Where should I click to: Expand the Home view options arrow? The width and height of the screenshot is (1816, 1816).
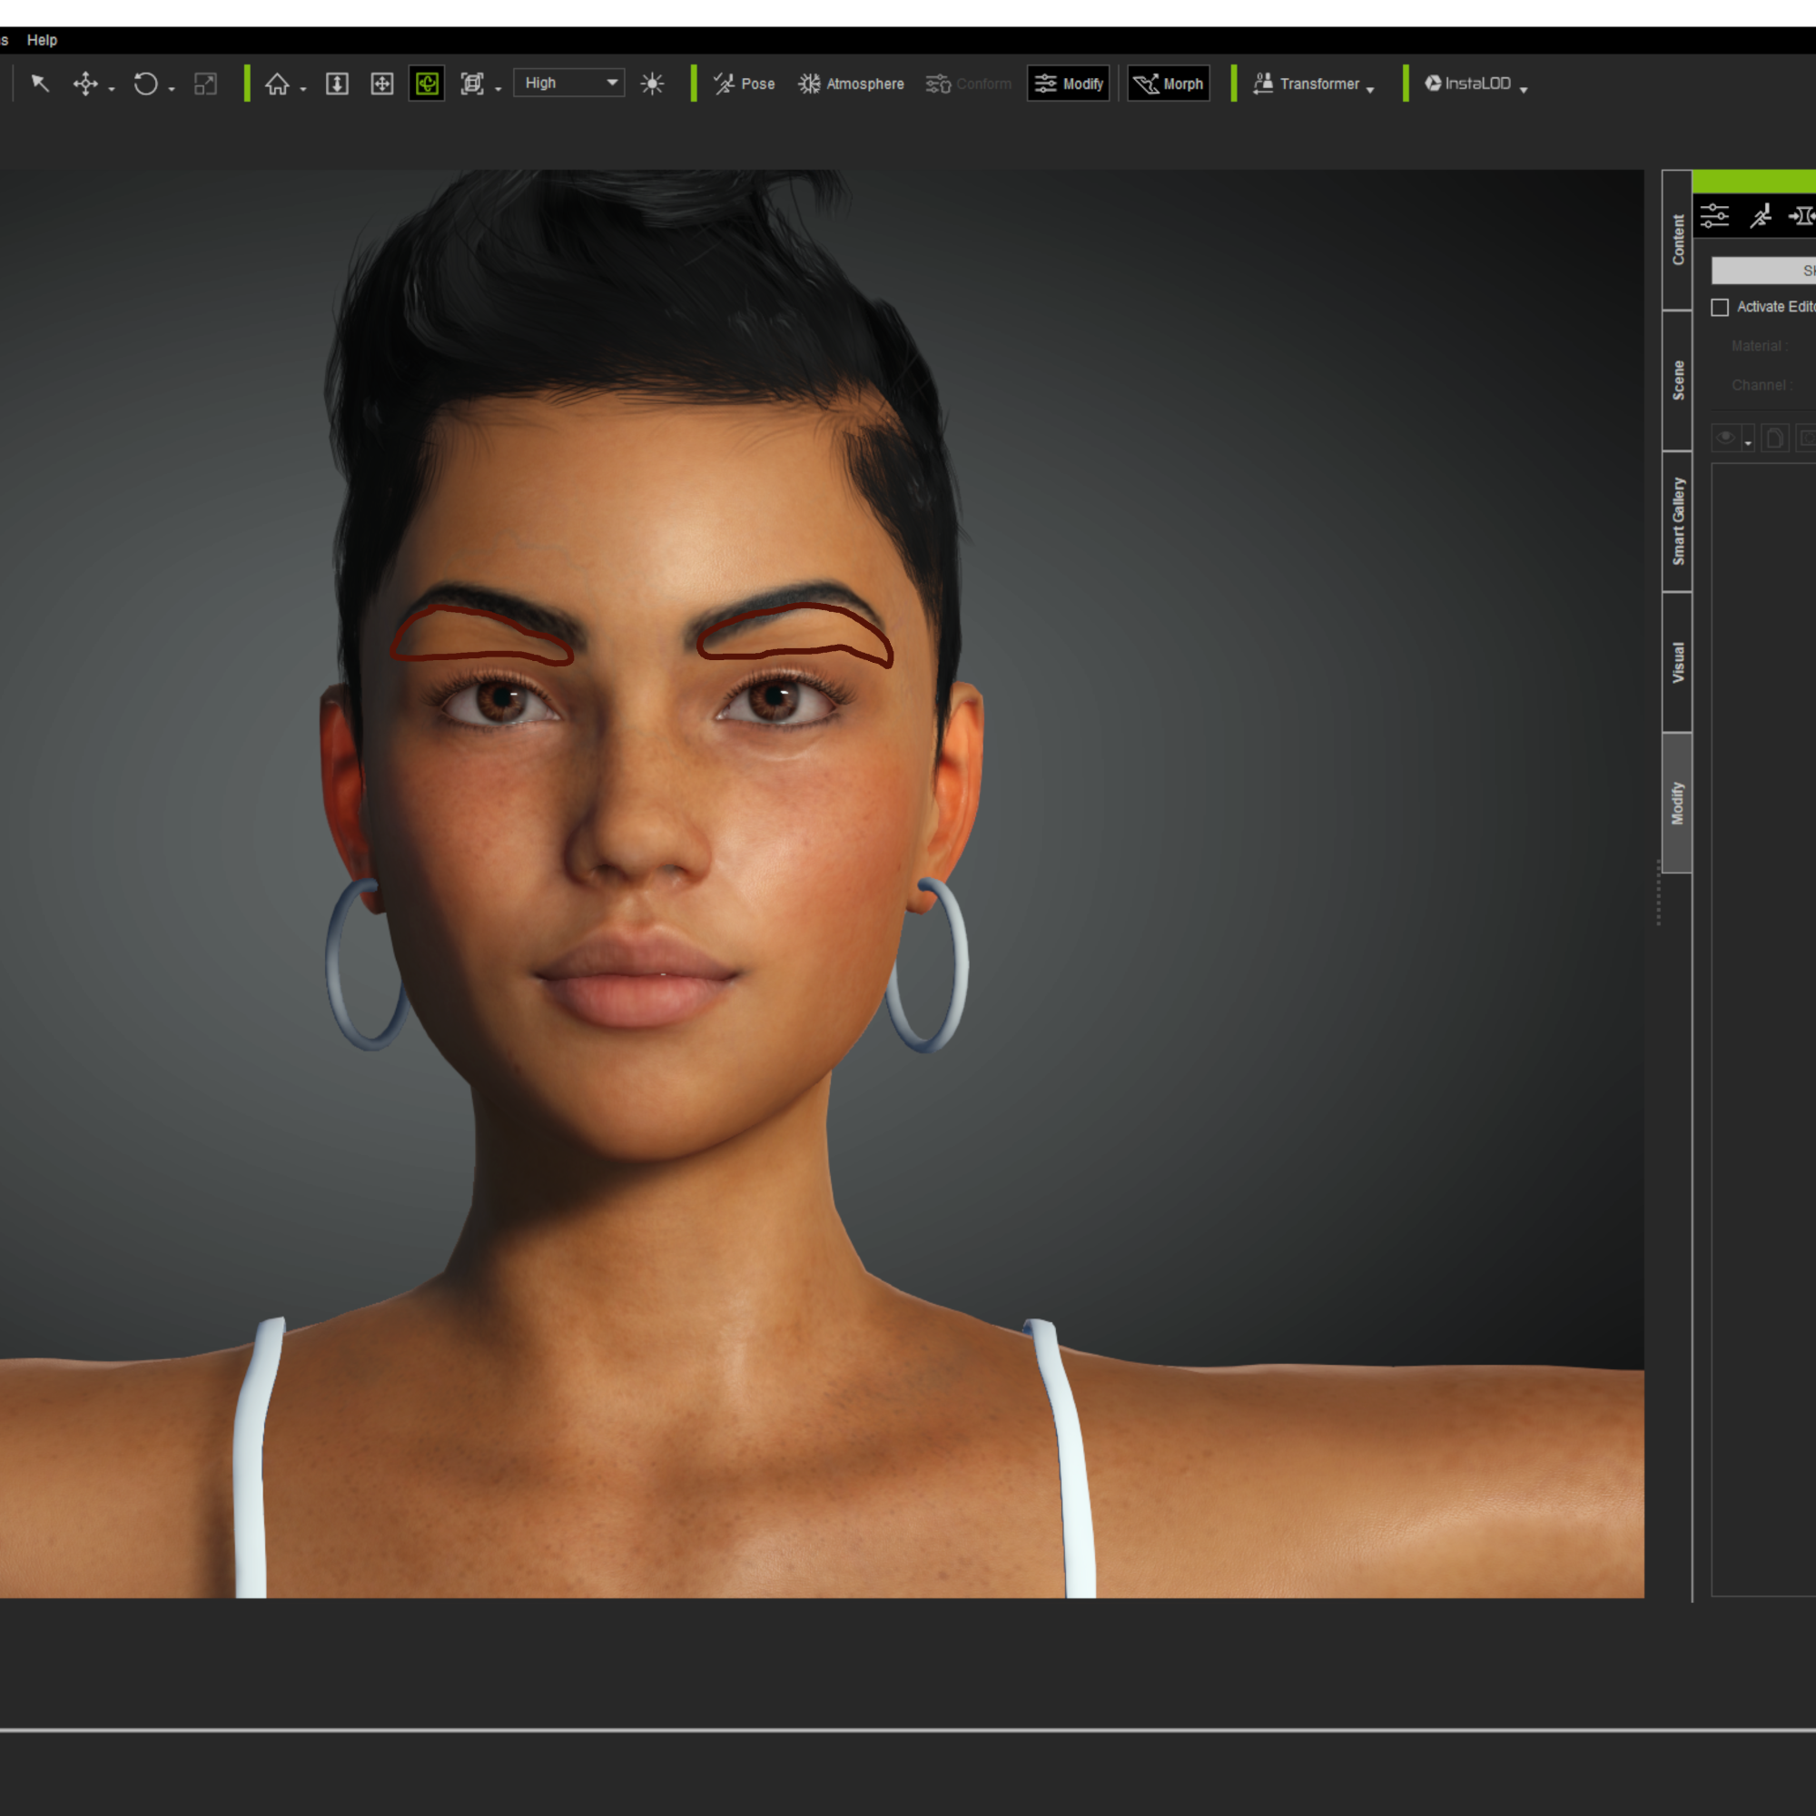point(303,89)
